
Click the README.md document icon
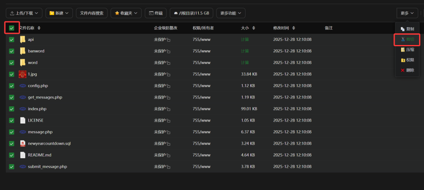[23, 155]
